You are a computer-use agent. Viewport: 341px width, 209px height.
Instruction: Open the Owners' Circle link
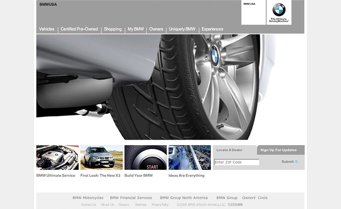tap(255, 198)
